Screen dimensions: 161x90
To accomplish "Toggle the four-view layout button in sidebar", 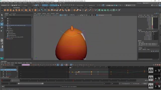I will [2, 43].
